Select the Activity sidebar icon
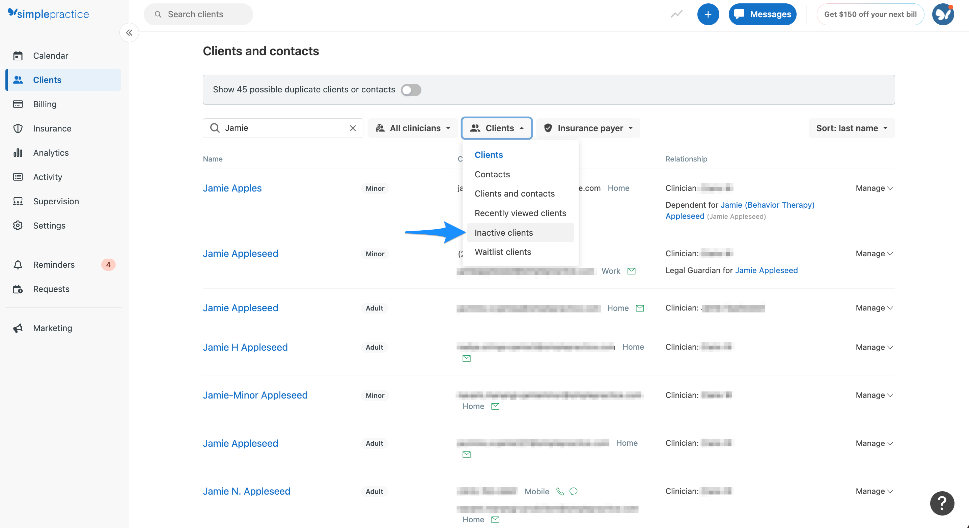 [47, 177]
